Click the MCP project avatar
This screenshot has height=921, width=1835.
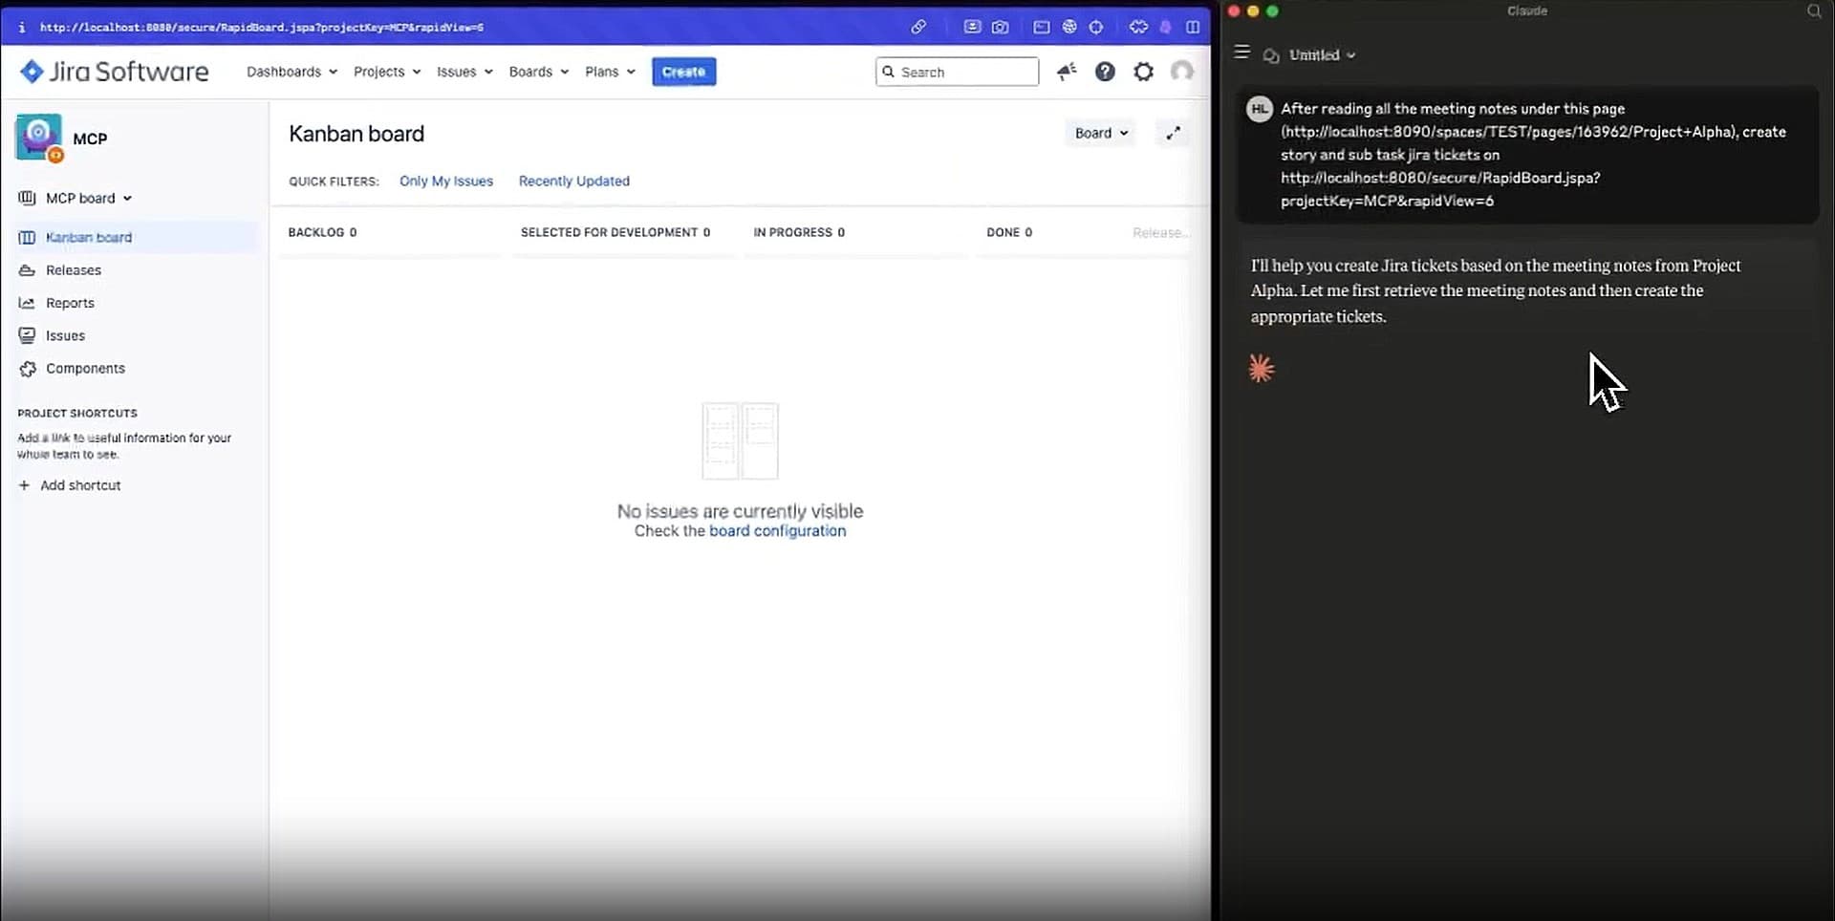38,137
